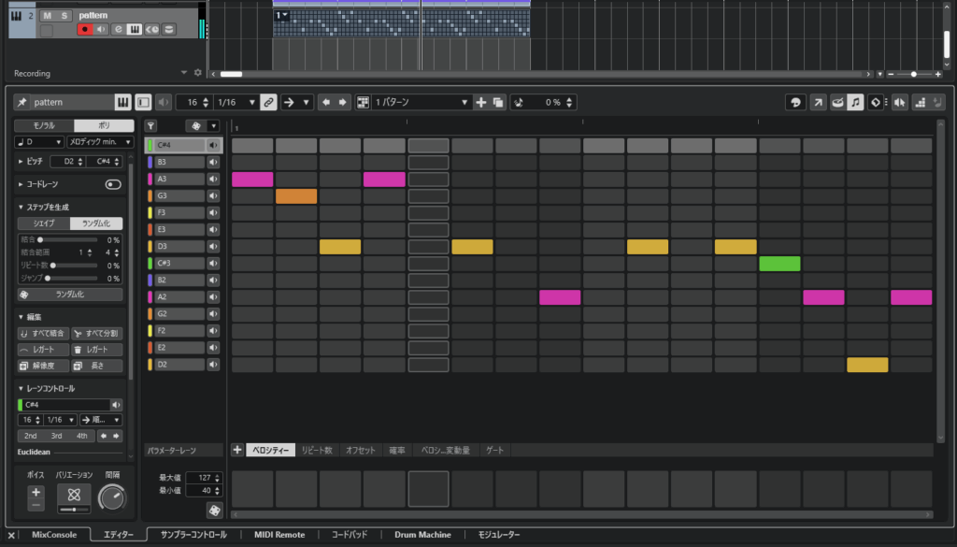Image resolution: width=957 pixels, height=547 pixels.
Task: Click the link icon in pattern toolbar
Action: point(268,102)
